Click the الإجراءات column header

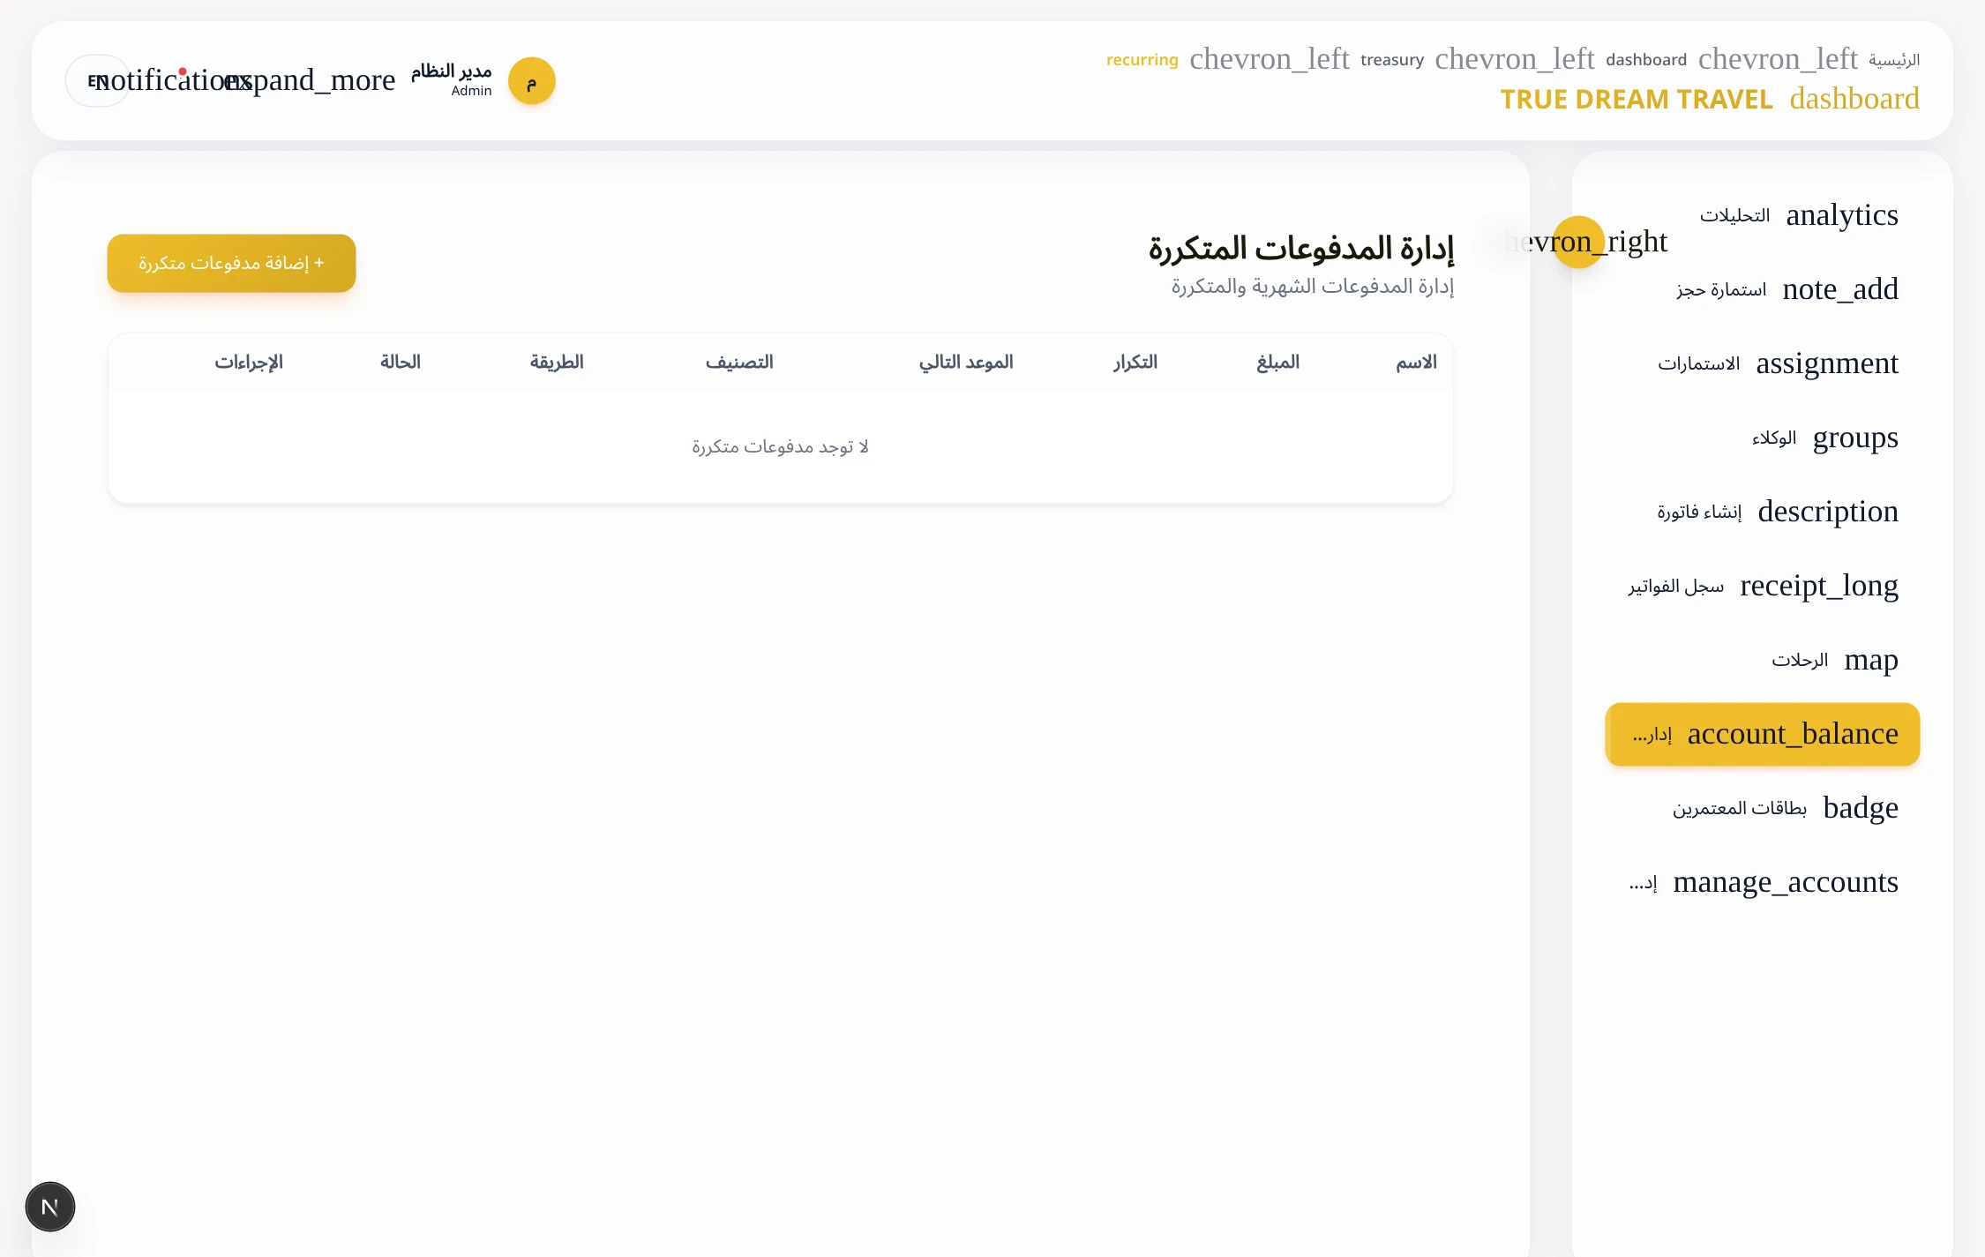tap(248, 363)
